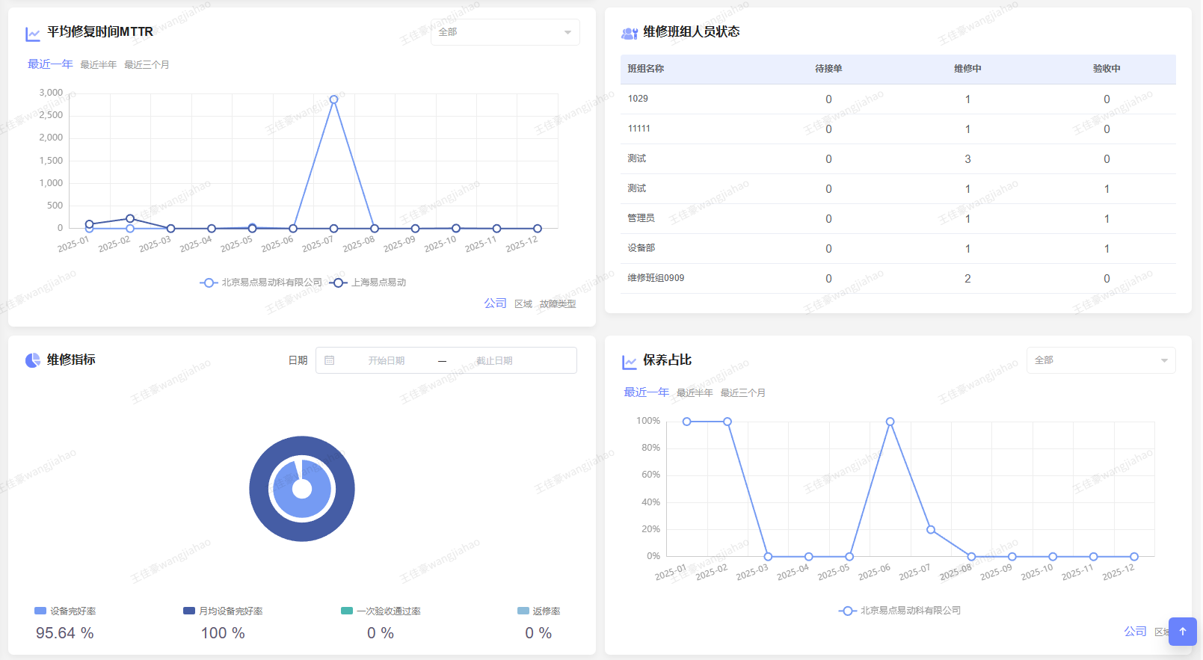This screenshot has height=660, width=1203.
Task: Click the 开始日期 input field
Action: coord(386,360)
